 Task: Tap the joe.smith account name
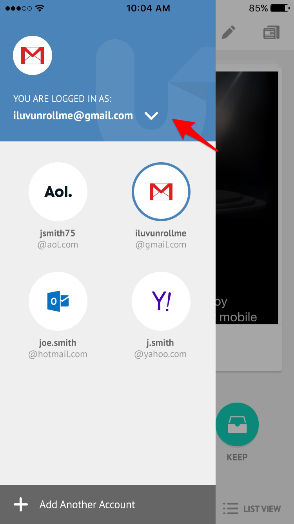coord(58,343)
